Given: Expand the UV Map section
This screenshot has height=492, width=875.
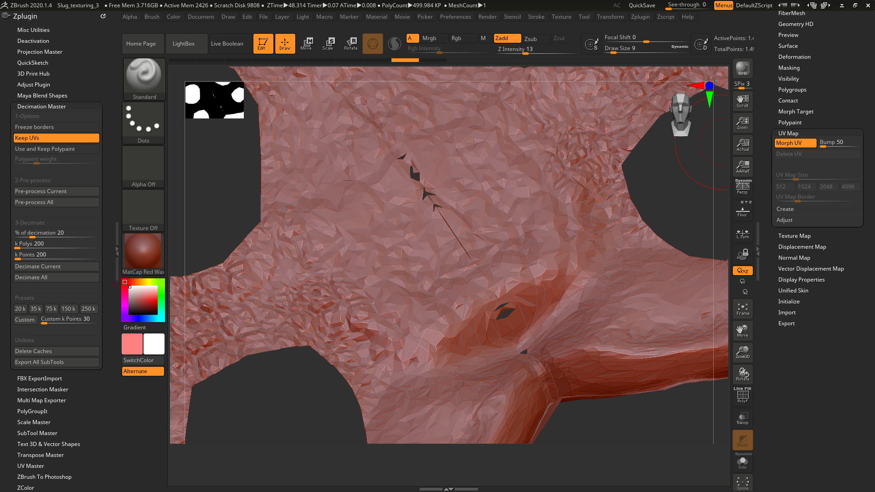Looking at the screenshot, I should pyautogui.click(x=787, y=133).
